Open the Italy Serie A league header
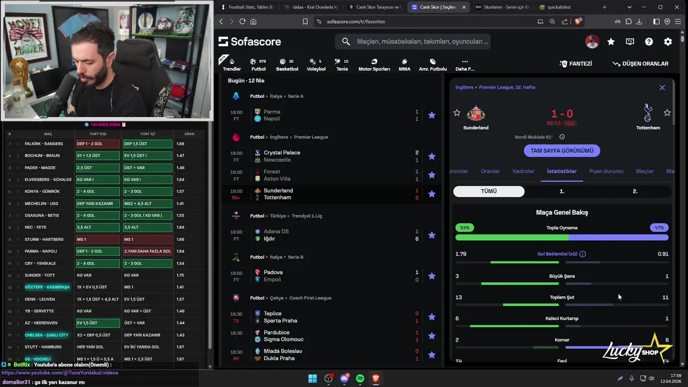Image resolution: width=688 pixels, height=387 pixels. coord(276,96)
